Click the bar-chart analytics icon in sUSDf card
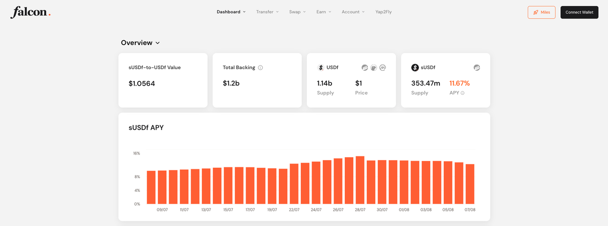Image resolution: width=608 pixels, height=226 pixels. (477, 68)
